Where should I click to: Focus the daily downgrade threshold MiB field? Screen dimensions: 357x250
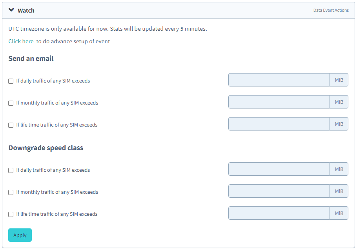[279, 169]
